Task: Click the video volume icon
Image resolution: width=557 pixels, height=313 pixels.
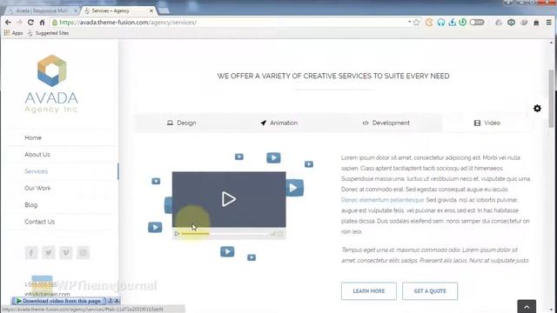Action: [x=272, y=234]
